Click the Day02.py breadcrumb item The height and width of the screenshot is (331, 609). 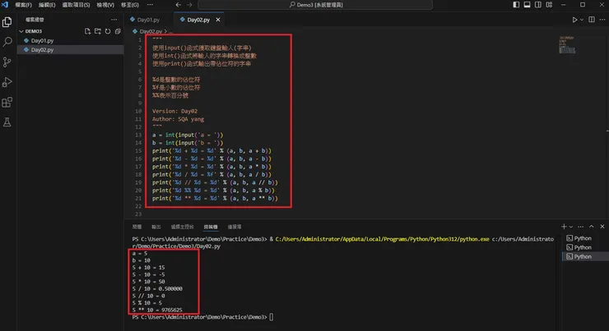151,31
